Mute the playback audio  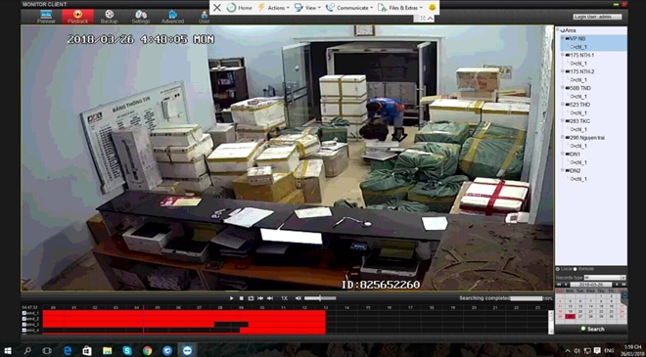(299, 298)
